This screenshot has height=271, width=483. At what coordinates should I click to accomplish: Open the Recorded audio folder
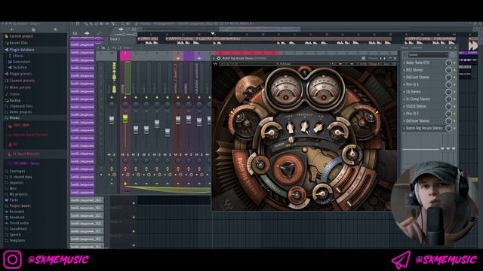click(x=17, y=212)
